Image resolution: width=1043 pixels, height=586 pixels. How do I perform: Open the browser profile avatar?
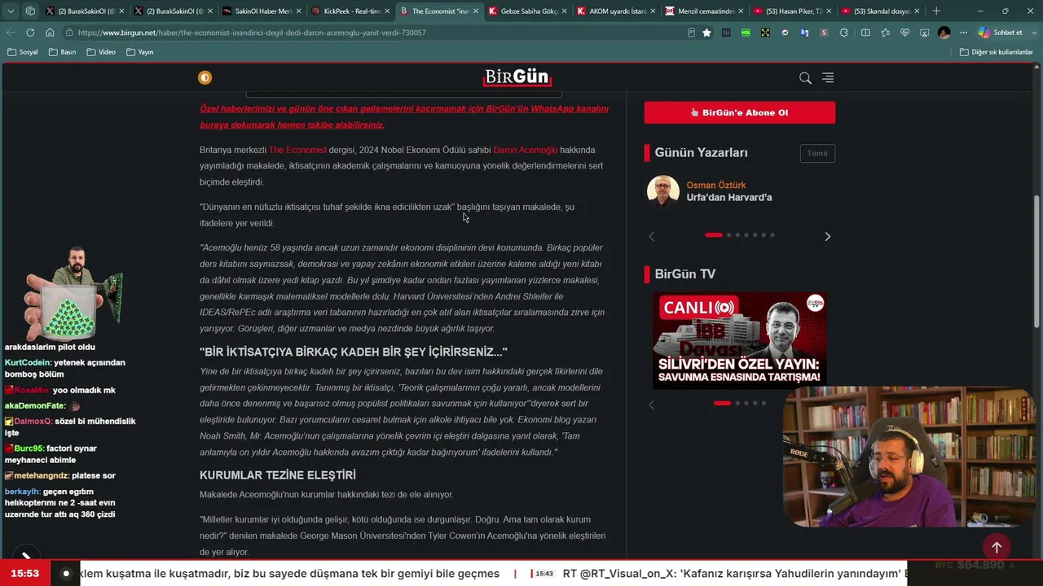click(x=944, y=33)
